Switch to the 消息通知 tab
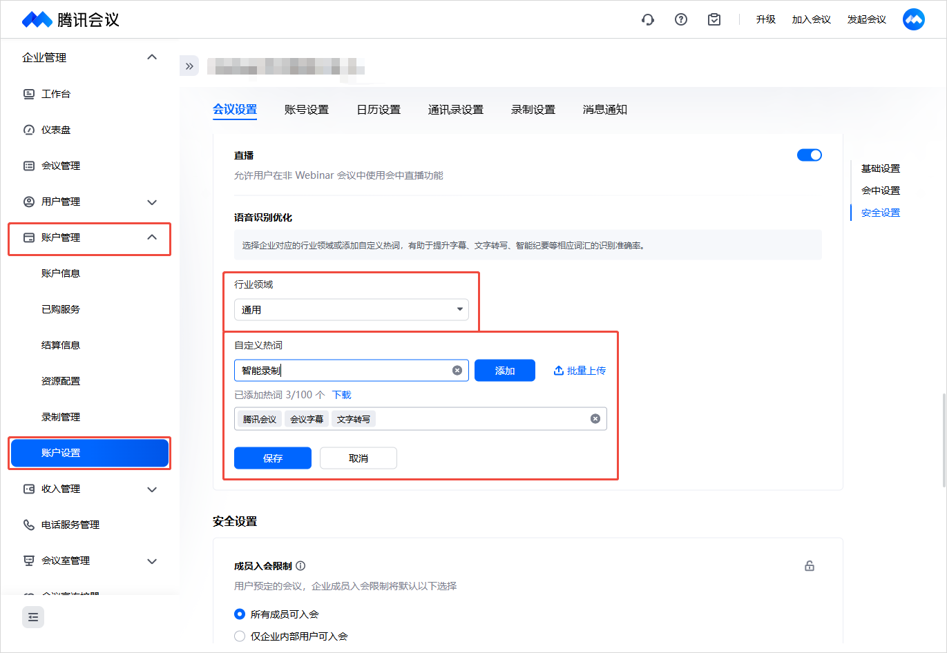 (605, 110)
